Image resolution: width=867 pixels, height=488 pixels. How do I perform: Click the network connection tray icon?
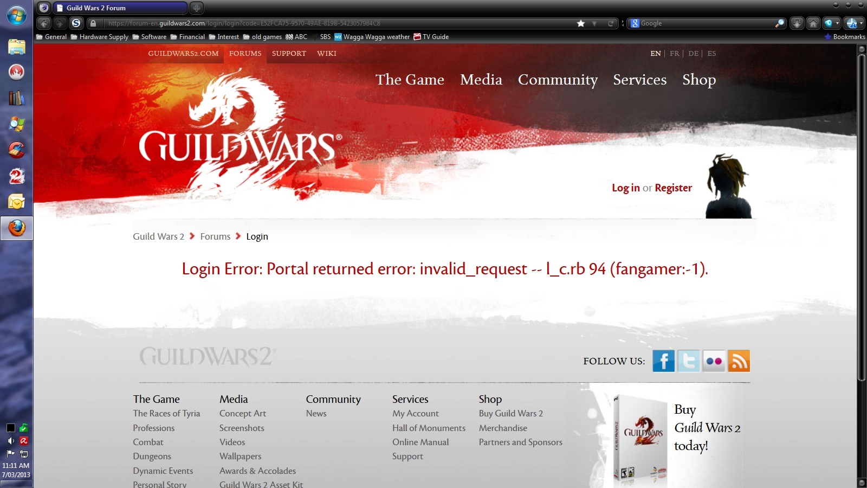pyautogui.click(x=23, y=454)
